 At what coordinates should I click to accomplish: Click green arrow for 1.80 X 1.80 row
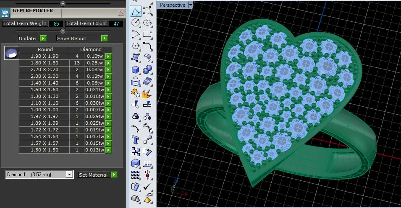pos(108,63)
